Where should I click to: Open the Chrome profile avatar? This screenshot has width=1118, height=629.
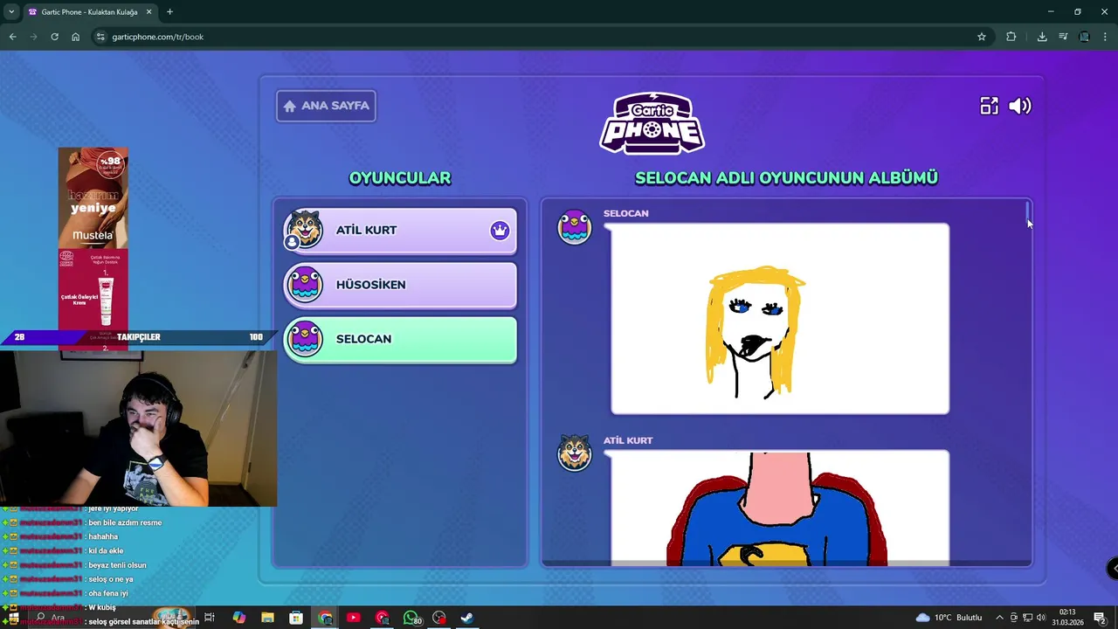tap(1084, 37)
